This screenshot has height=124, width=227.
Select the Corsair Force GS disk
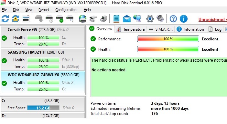click(x=43, y=37)
